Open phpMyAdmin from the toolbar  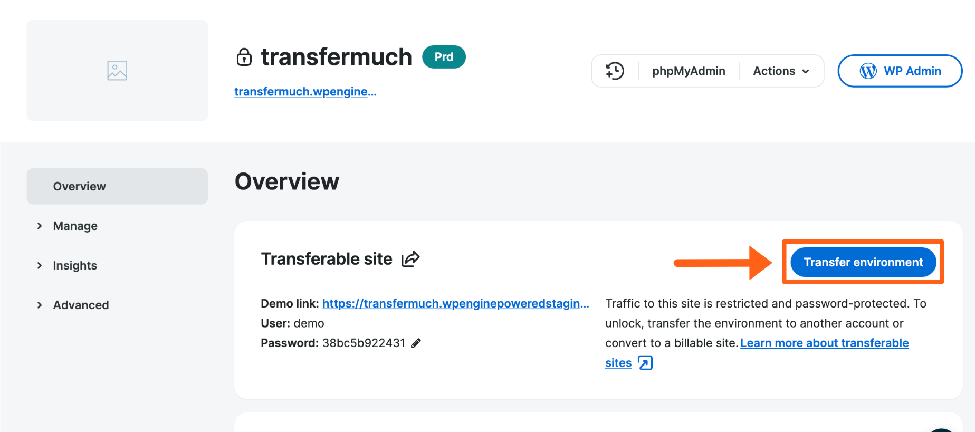[688, 71]
